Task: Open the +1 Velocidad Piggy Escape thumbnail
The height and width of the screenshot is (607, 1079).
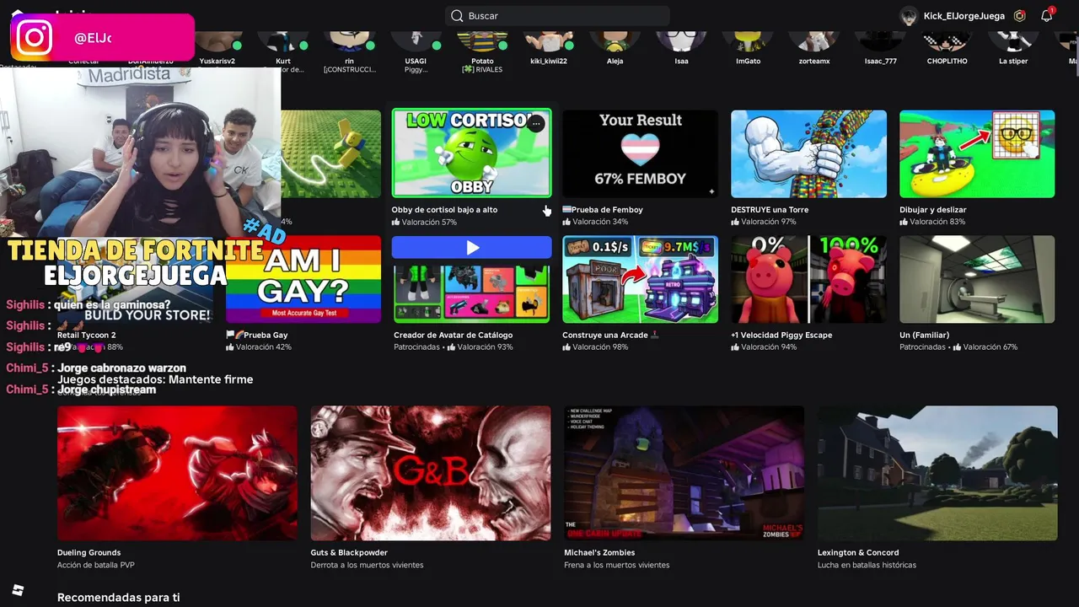Action: coord(808,279)
